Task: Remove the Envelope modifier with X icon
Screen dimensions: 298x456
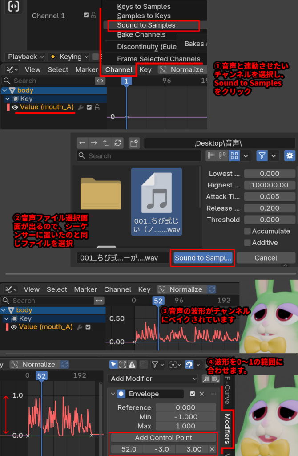Action: 201,394
